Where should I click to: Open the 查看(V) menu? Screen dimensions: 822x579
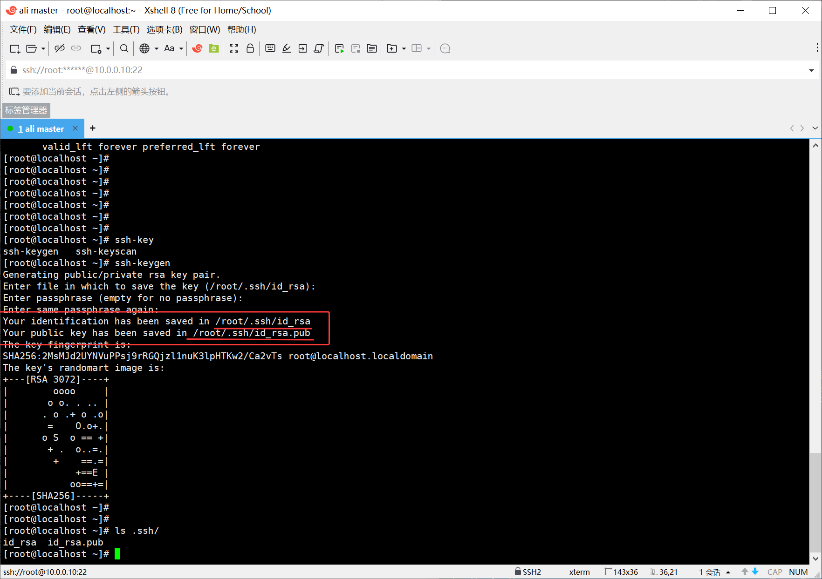tap(91, 30)
